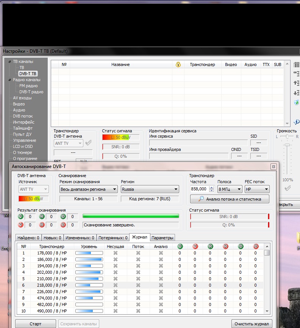The width and height of the screenshot is (300, 328).
Task: Click the checkmark icon below the volume slider
Action: 288,188
